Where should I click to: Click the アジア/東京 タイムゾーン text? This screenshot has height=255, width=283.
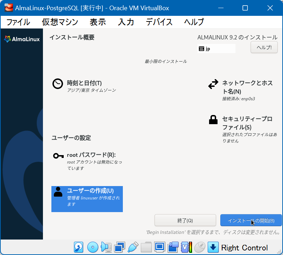(91, 90)
